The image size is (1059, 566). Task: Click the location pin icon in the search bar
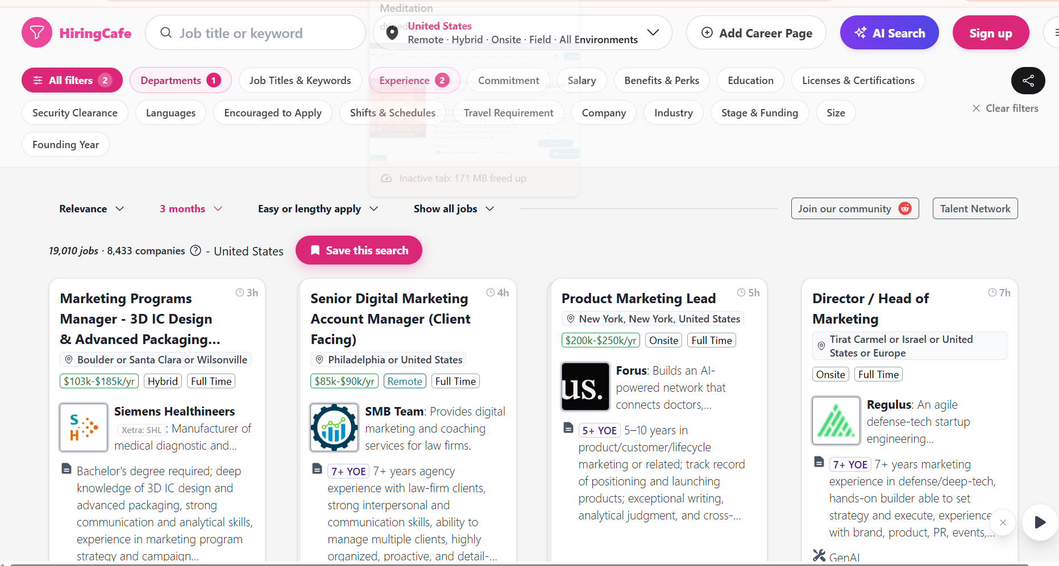coord(392,33)
